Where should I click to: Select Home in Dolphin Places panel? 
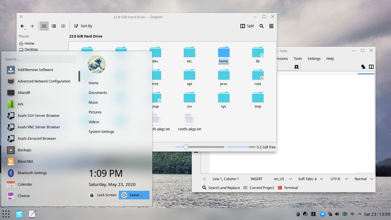point(27,44)
